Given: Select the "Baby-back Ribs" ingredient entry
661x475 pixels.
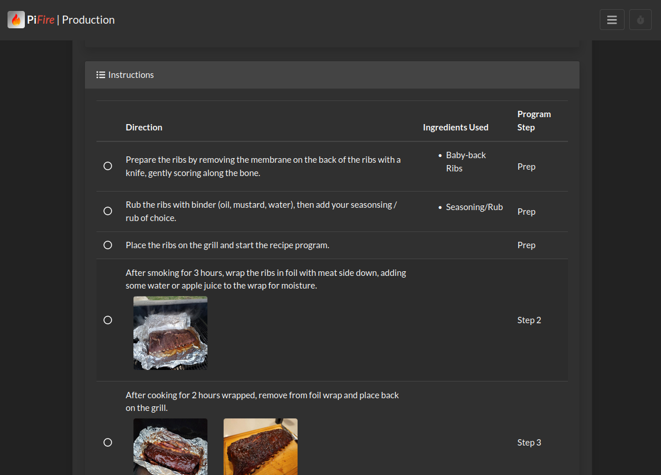Looking at the screenshot, I should coord(466,161).
